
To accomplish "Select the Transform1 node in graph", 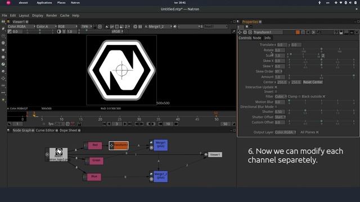I will 119,145.
